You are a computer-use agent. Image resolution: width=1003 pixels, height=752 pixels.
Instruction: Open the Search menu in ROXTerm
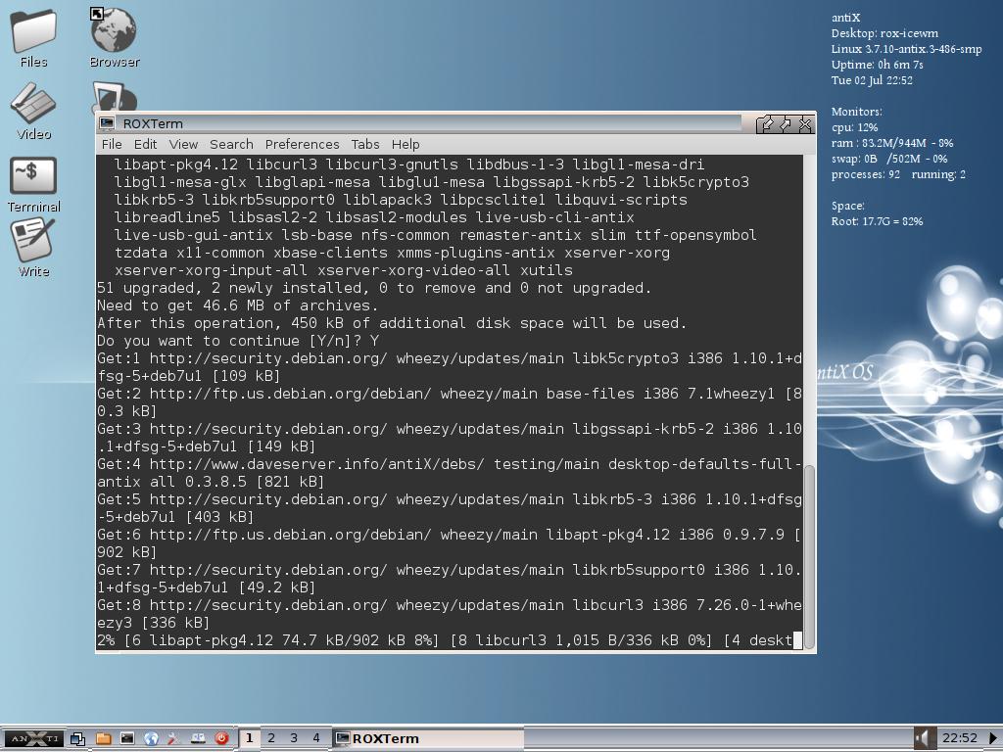coord(231,145)
